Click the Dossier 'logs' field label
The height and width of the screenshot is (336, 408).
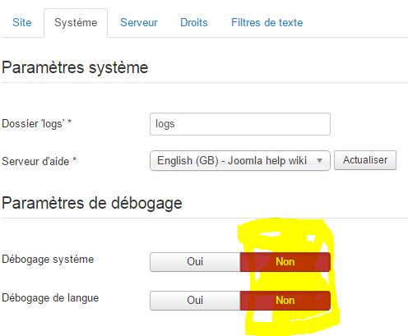click(x=37, y=124)
